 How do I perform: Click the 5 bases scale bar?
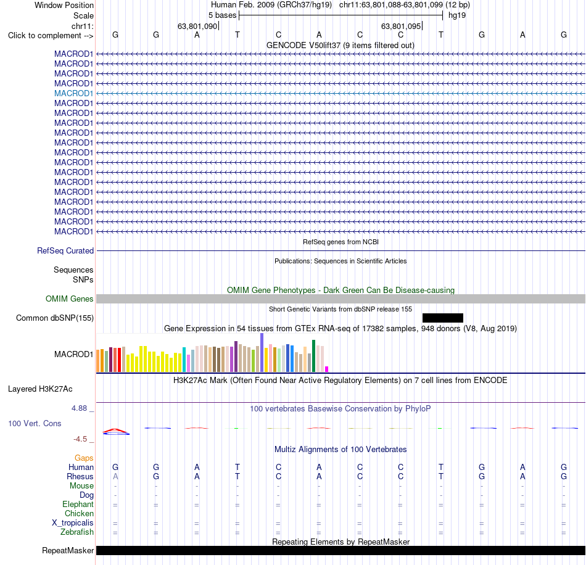click(341, 15)
